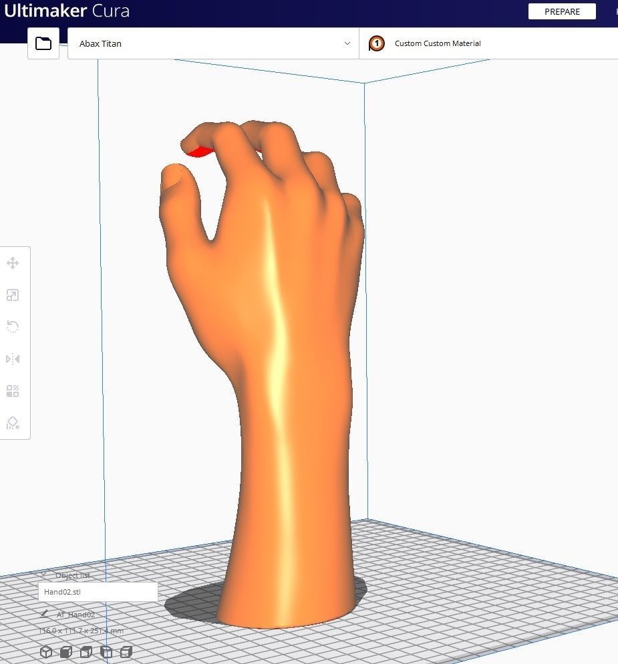Switch to left side view
This screenshot has height=664, width=618.
pyautogui.click(x=106, y=652)
